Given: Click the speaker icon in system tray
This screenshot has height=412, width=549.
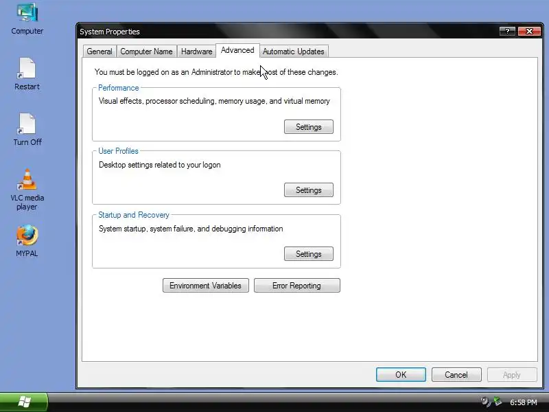Looking at the screenshot, I should click(485, 402).
